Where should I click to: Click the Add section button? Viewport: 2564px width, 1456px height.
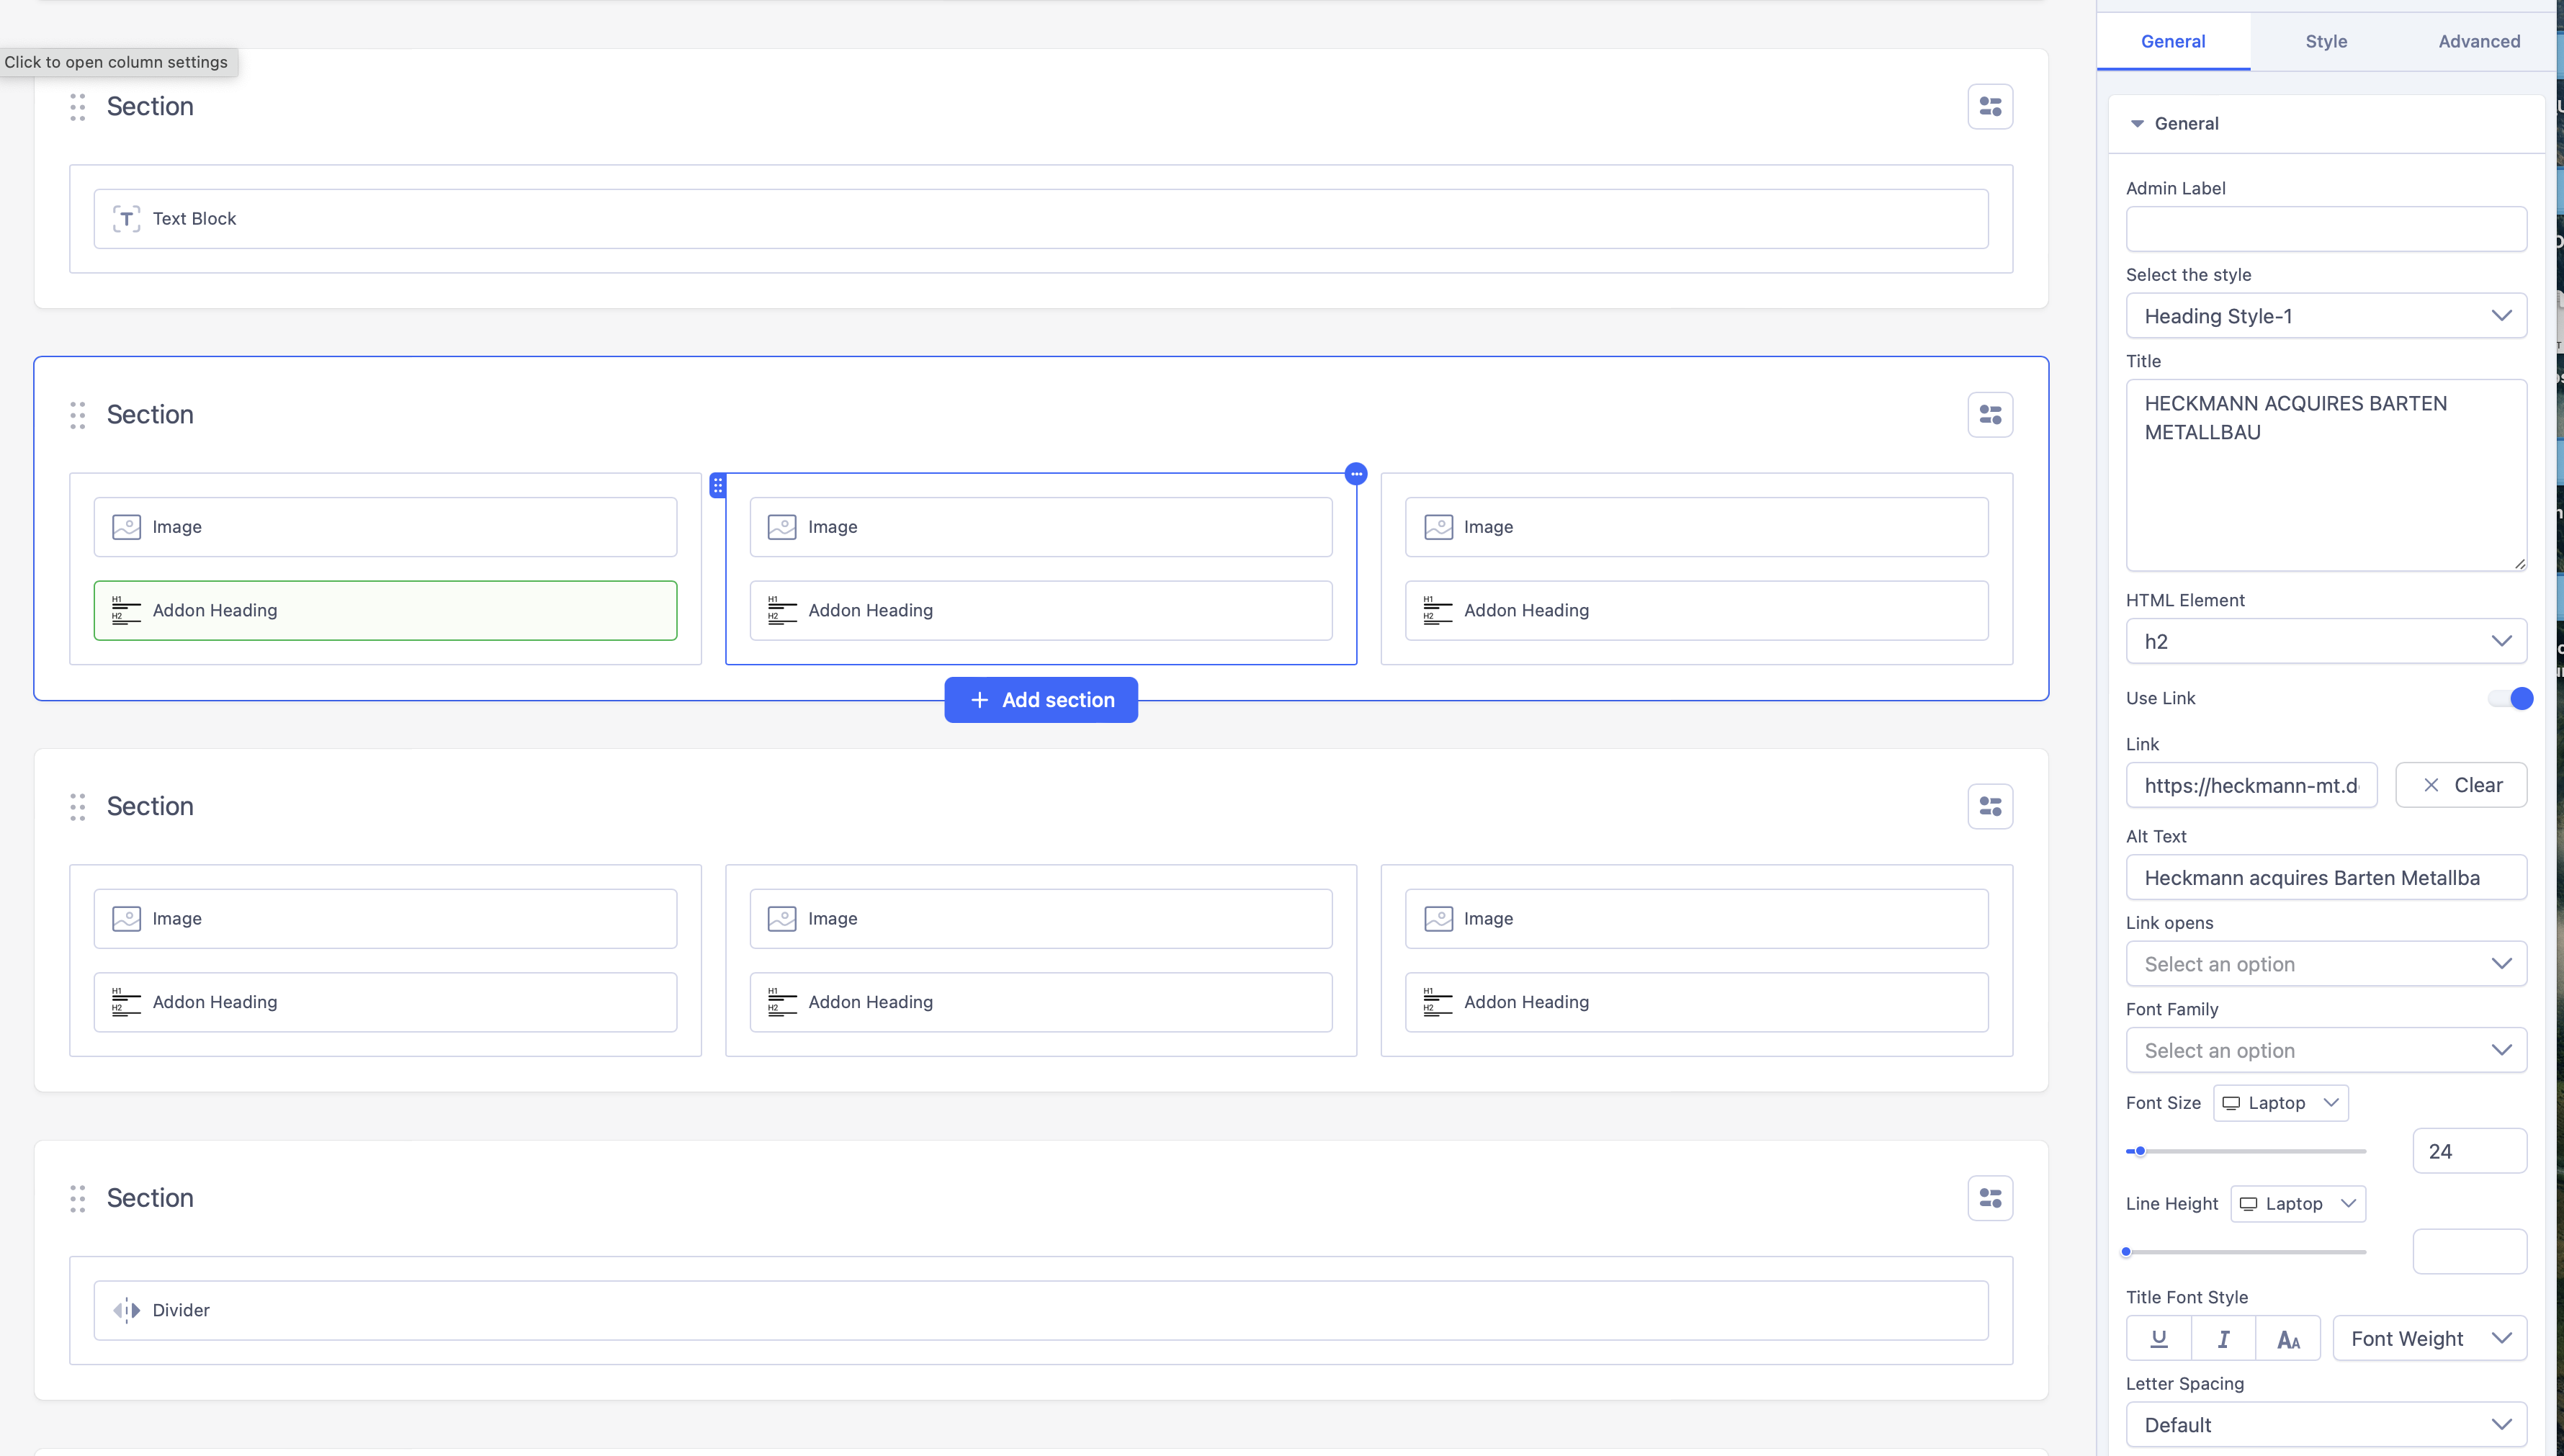1040,700
